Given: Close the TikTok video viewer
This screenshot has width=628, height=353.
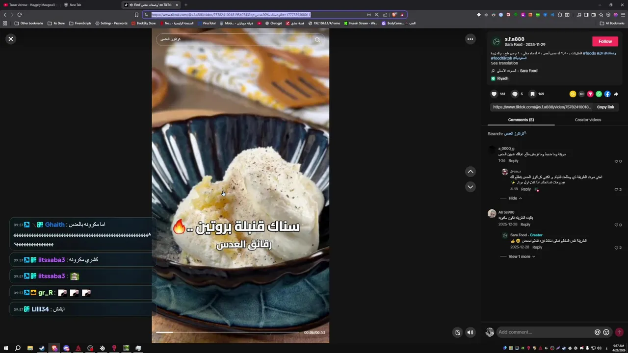Looking at the screenshot, I should click(10, 39).
